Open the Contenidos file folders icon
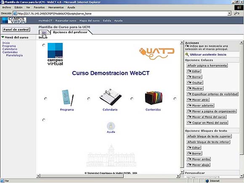Image resolution: width=244 pixels, height=183 pixels. 154,98
